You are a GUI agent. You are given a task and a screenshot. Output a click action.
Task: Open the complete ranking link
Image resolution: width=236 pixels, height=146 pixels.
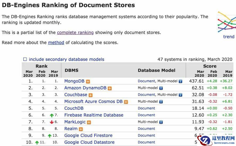(75, 33)
